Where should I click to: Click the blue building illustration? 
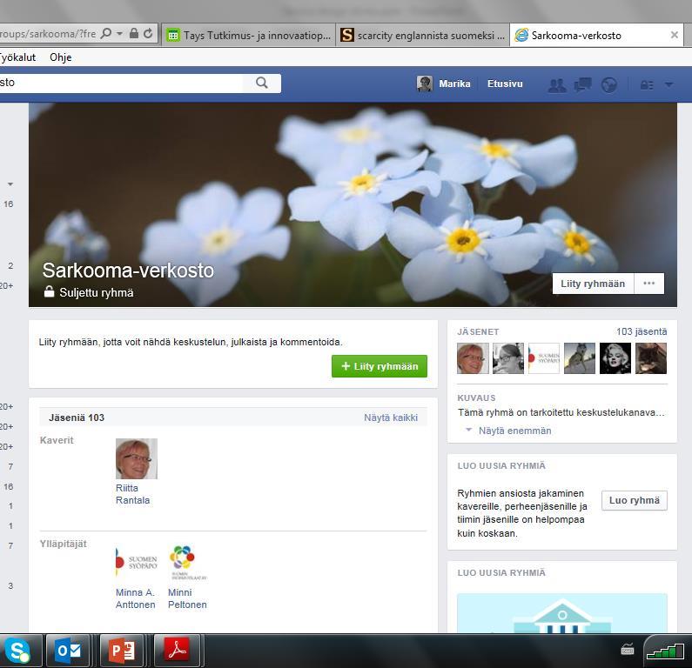coord(561,613)
